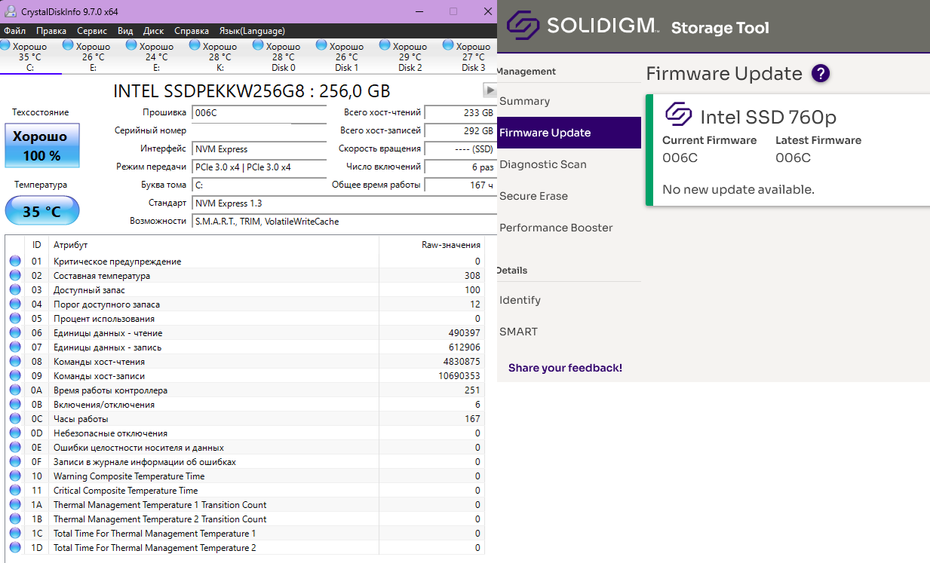The height and width of the screenshot is (563, 930).
Task: Click status icon for Небезопасные отключения row
Action: pos(15,433)
